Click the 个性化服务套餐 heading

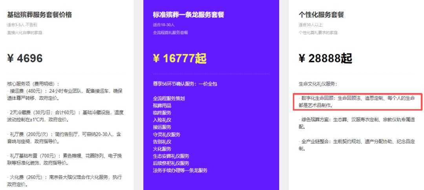(321, 14)
